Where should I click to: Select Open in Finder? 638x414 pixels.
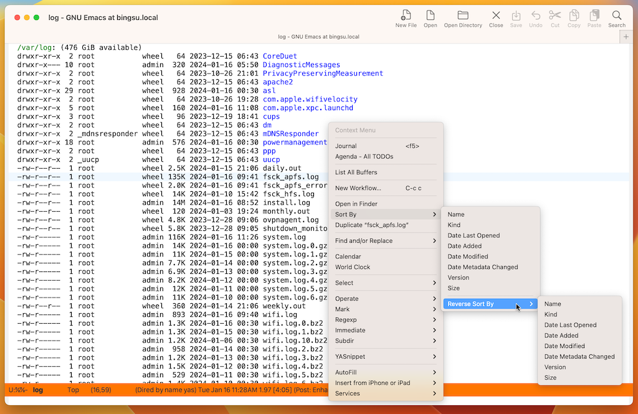click(385, 204)
